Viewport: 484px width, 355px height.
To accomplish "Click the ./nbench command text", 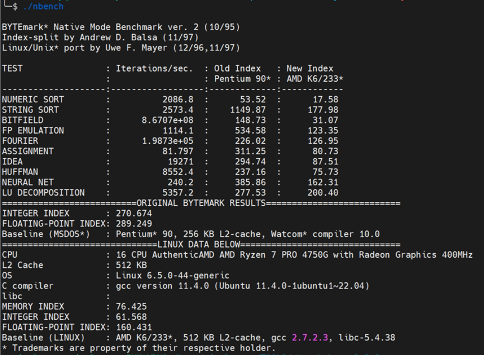I will 43,6.
